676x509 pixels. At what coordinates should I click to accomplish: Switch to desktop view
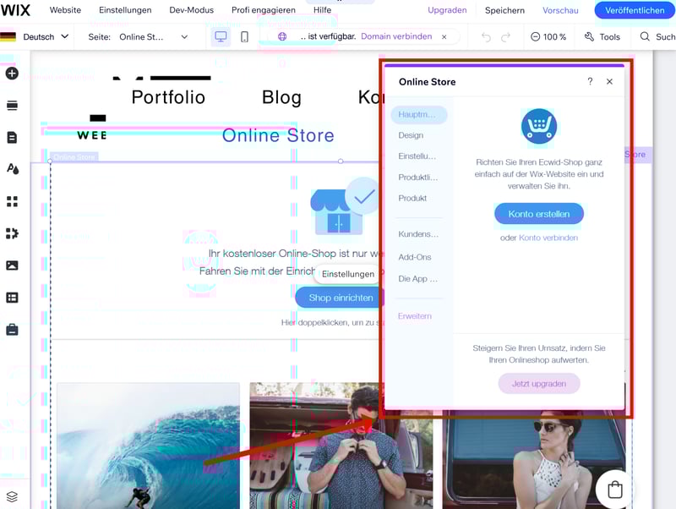221,37
